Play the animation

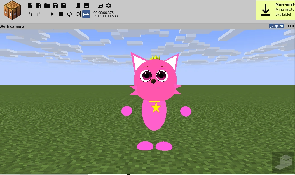tap(53, 14)
